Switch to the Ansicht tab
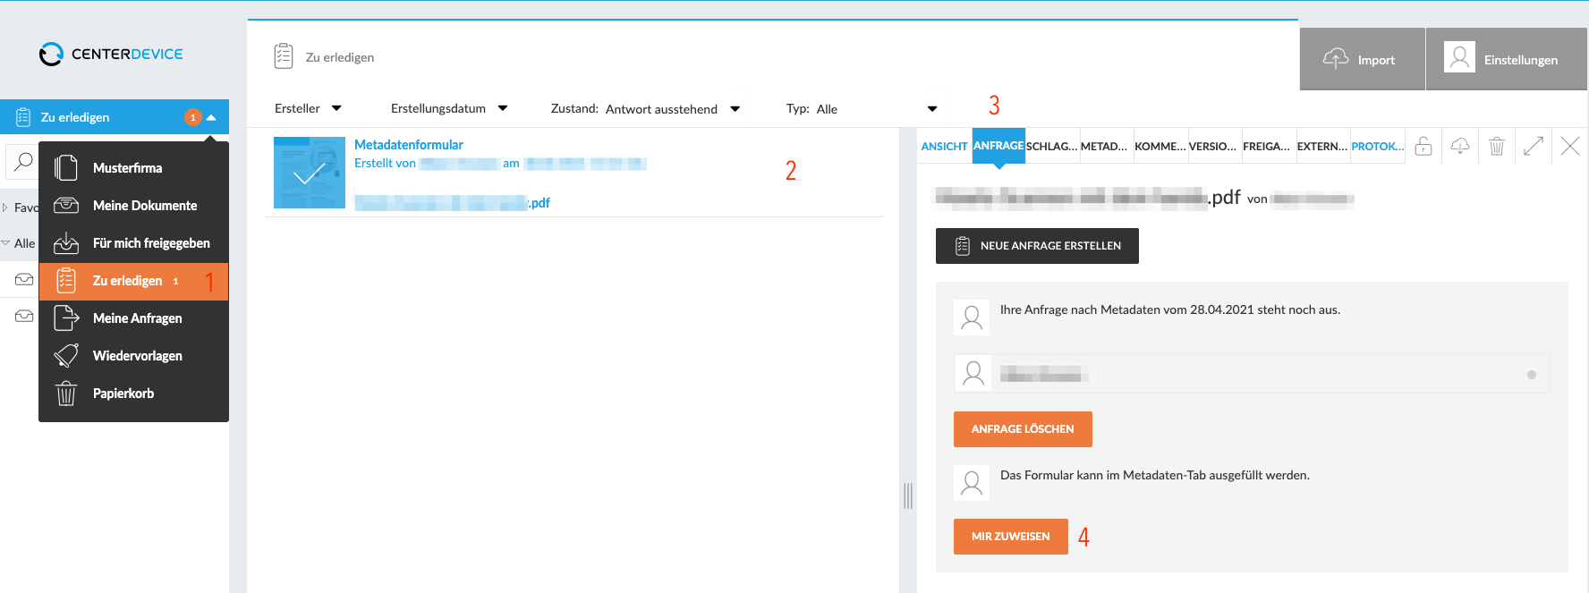 944,147
